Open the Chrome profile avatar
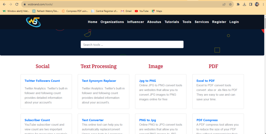266x134 pixels. click(x=257, y=4)
